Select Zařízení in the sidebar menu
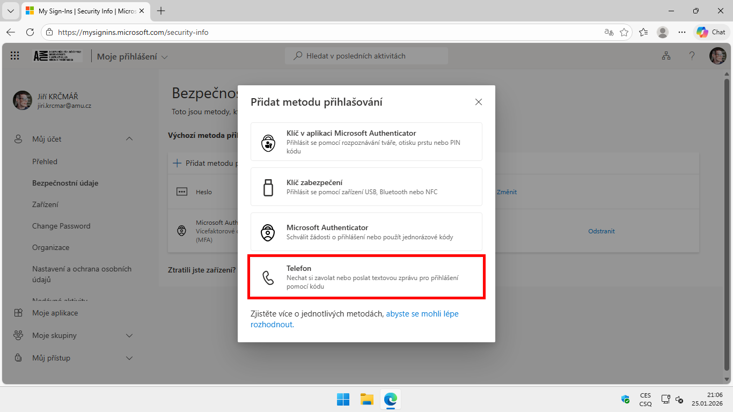Viewport: 733px width, 412px height. [45, 204]
